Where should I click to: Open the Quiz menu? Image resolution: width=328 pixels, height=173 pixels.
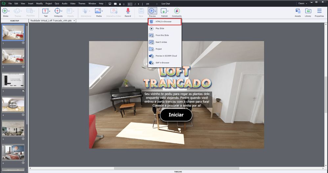click(x=57, y=3)
